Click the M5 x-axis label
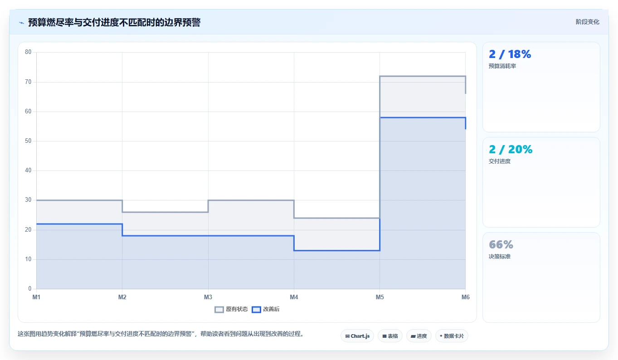This screenshot has height=360, width=618. (x=380, y=297)
